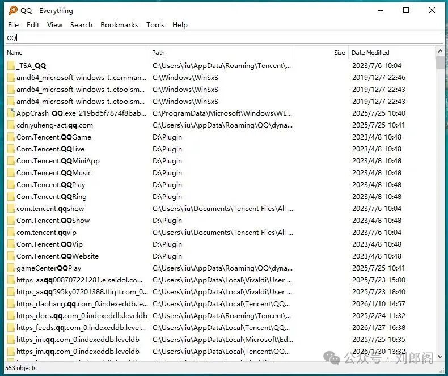This screenshot has height=376, width=448.
Task: Select Com.Tencent.QQMiniApp result name
Action: coord(58,161)
